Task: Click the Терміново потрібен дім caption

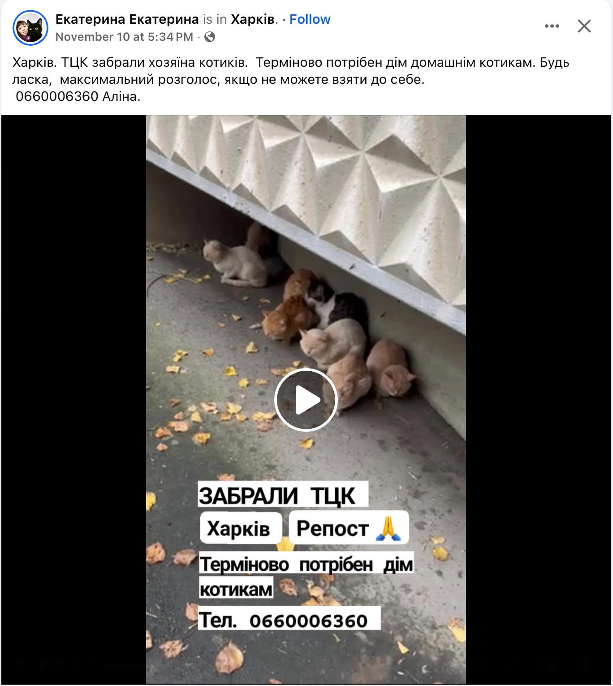Action: tap(306, 564)
